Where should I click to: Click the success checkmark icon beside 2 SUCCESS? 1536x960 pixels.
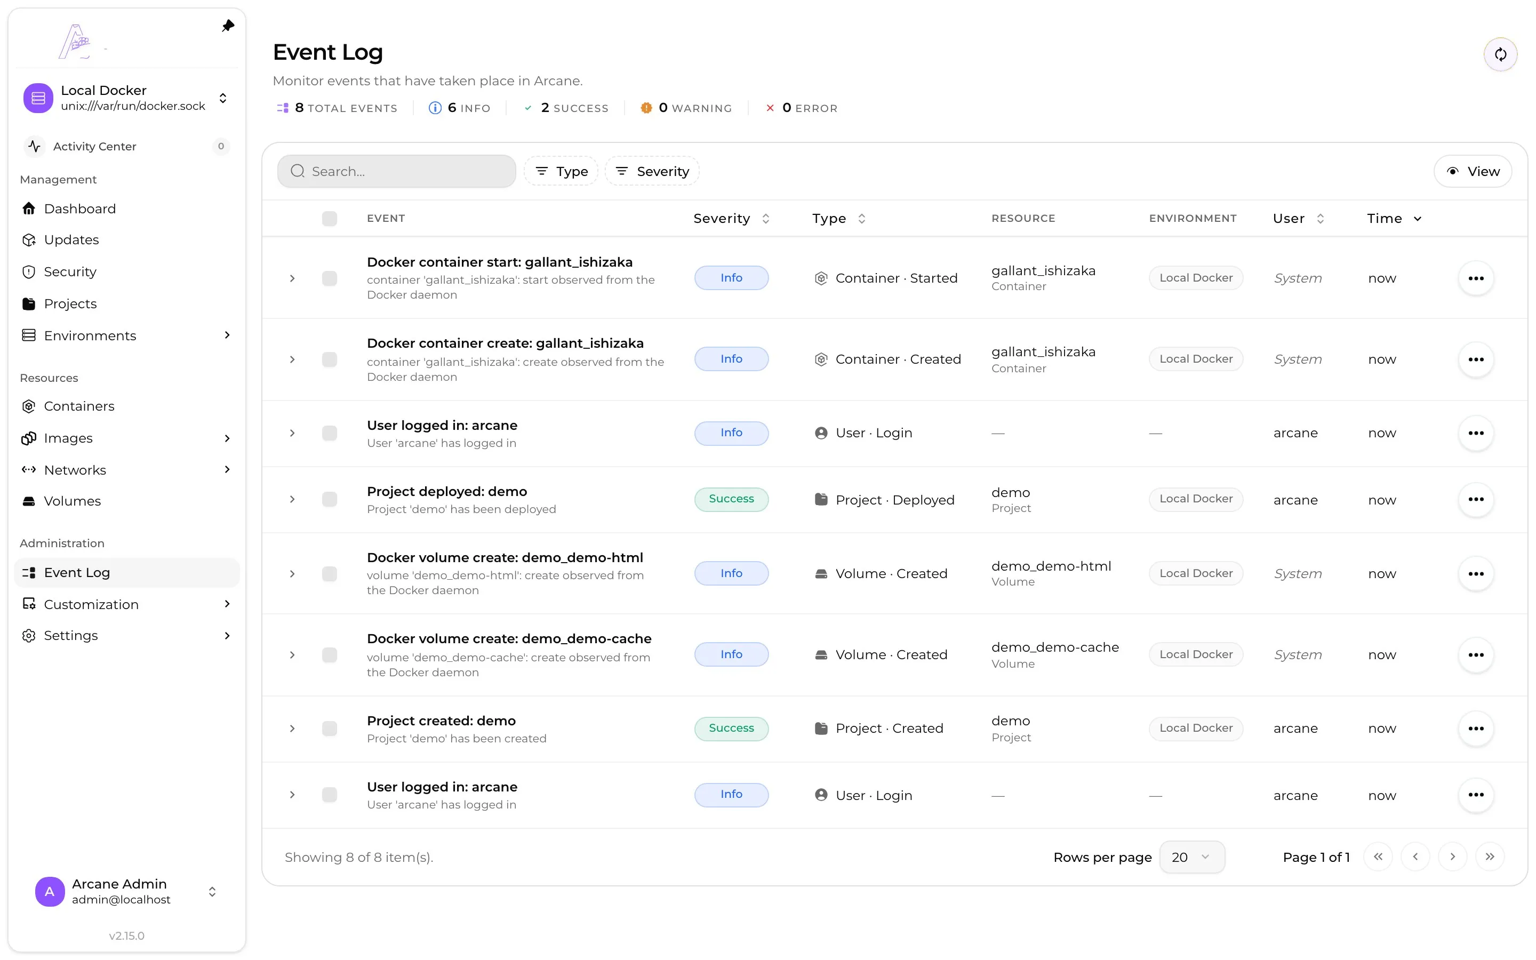tap(527, 108)
